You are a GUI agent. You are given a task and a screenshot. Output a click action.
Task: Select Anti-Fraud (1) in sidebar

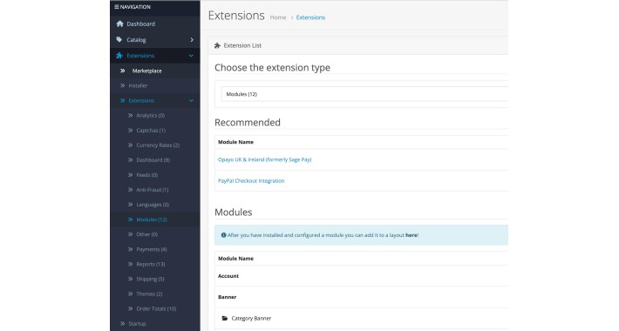click(x=153, y=190)
